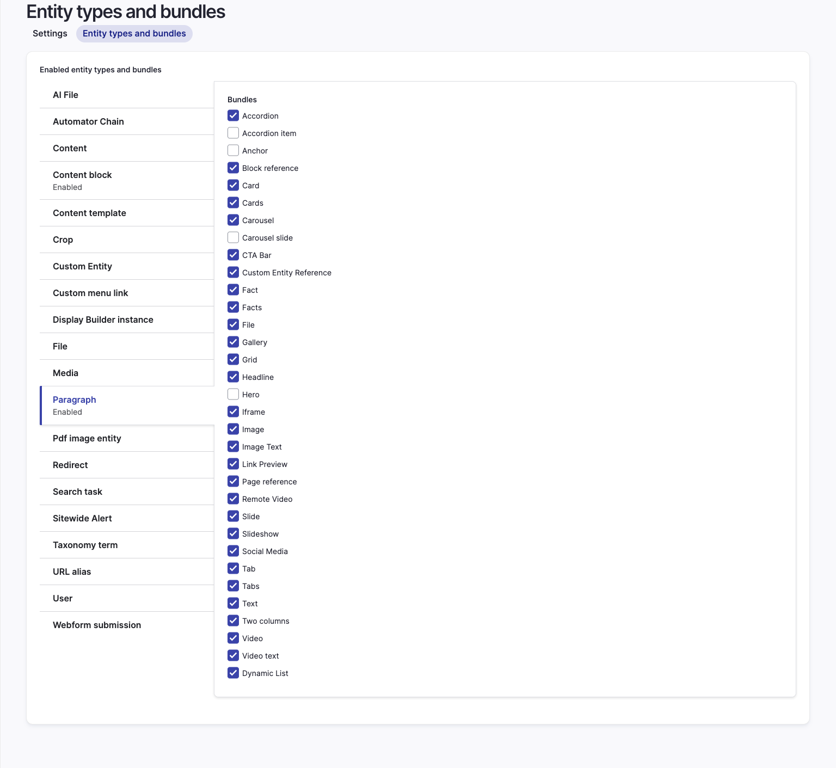
Task: Enable the Accordion item bundle
Action: [x=233, y=133]
